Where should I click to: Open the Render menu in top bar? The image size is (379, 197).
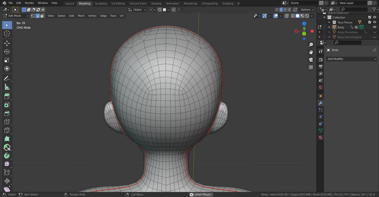(x=29, y=3)
